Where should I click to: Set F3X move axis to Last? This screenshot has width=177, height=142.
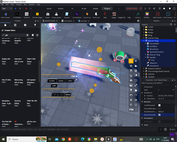[x=70, y=81]
